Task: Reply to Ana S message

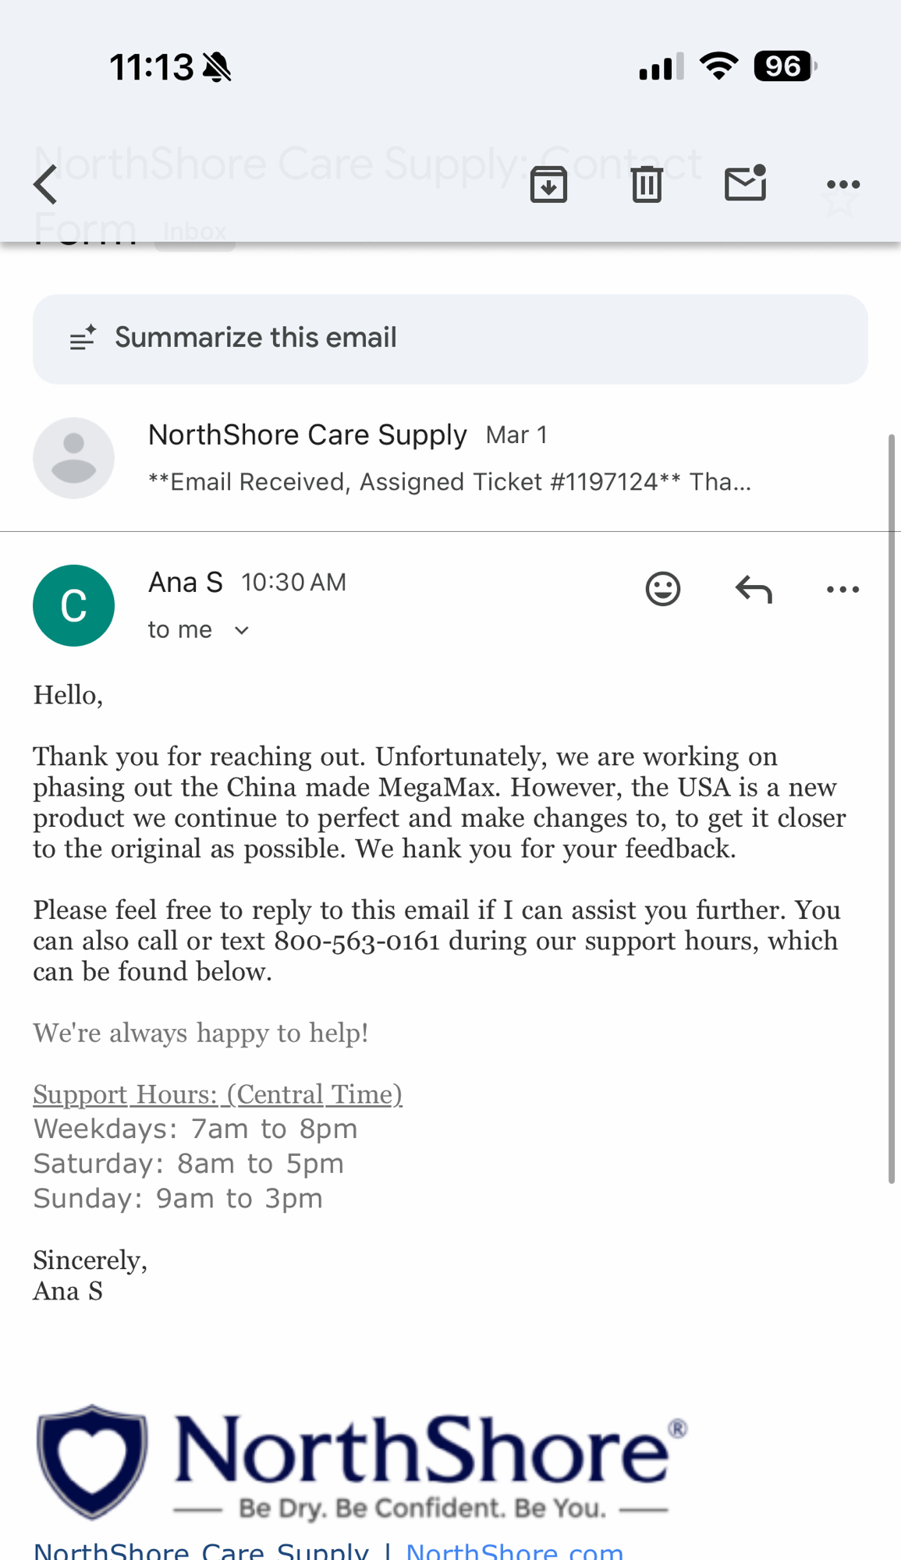Action: pos(754,589)
